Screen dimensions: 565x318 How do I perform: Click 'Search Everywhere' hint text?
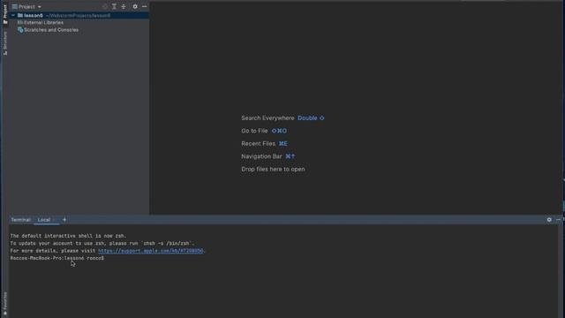point(267,117)
